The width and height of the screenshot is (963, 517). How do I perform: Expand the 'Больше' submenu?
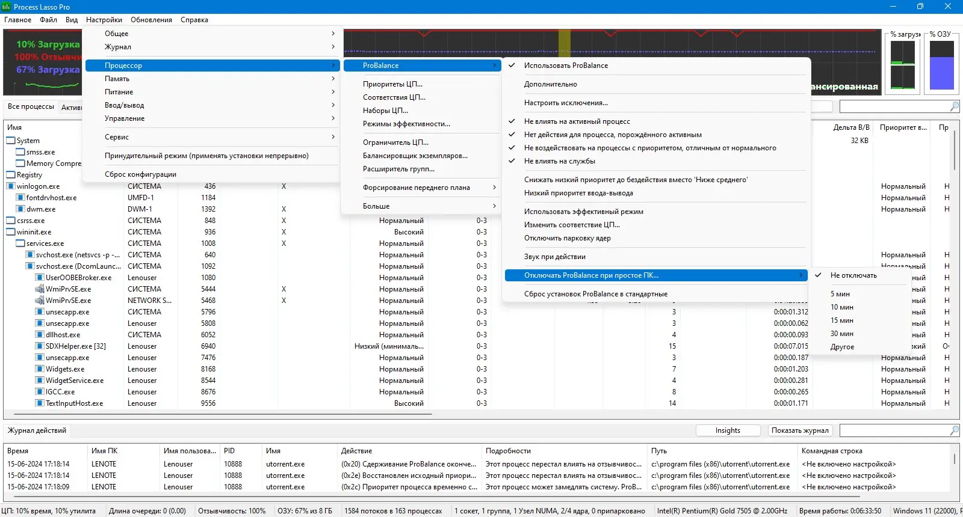coord(423,206)
